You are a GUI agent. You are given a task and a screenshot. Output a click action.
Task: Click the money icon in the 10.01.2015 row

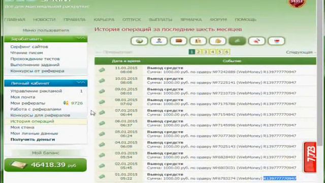tap(102, 80)
